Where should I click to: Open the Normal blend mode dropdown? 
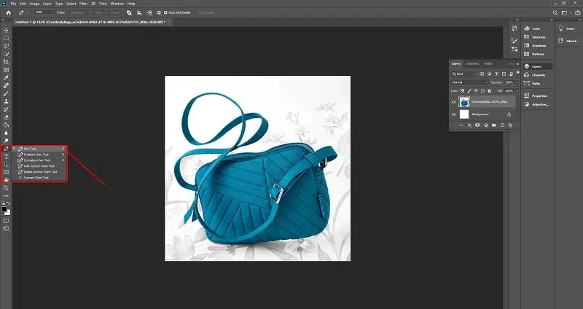pyautogui.click(x=469, y=82)
